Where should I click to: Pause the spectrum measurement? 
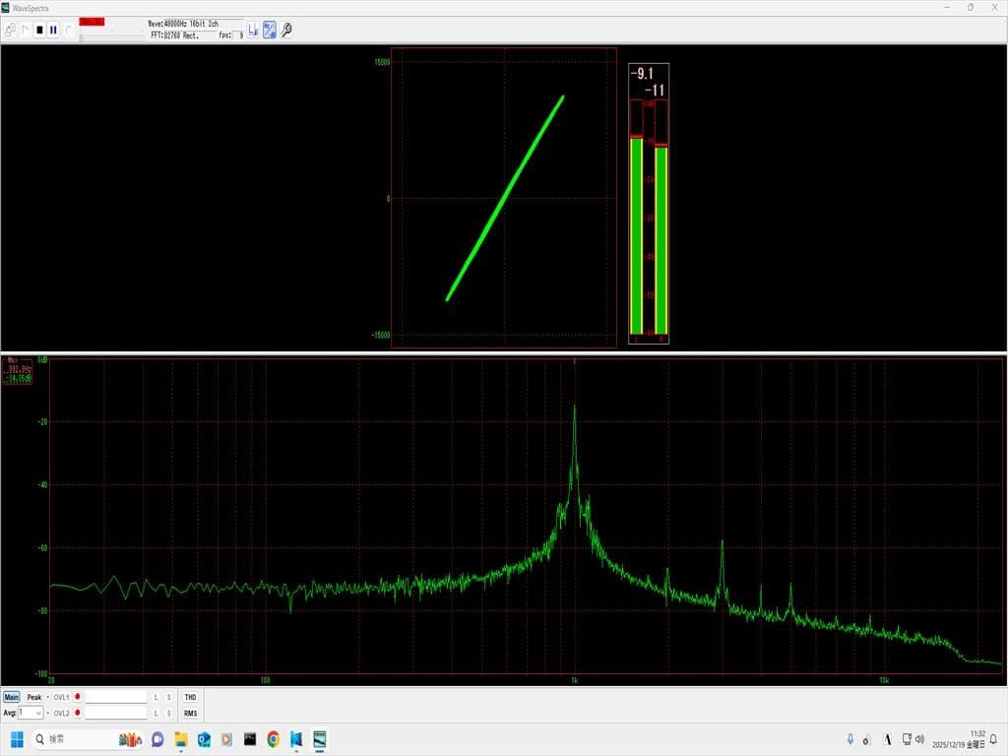pyautogui.click(x=53, y=31)
